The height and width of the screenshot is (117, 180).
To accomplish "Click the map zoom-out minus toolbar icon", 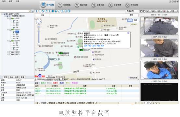I will point(40,11).
